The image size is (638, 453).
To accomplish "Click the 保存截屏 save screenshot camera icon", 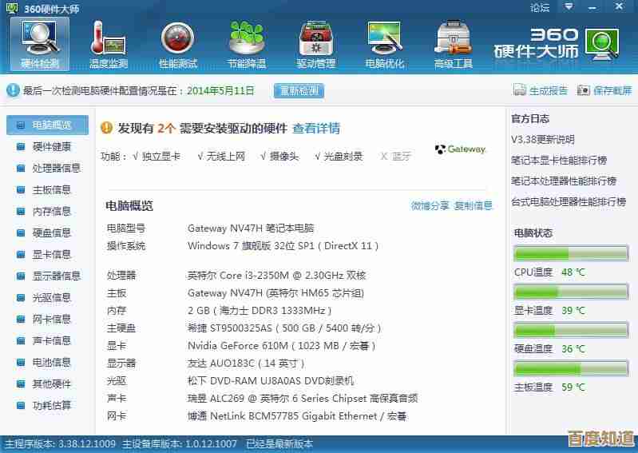I will [584, 90].
